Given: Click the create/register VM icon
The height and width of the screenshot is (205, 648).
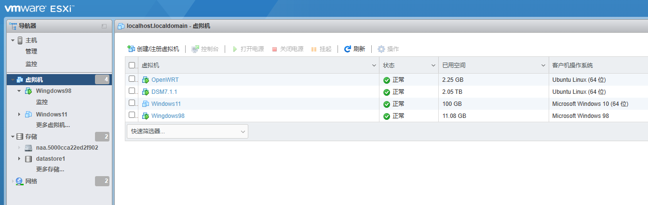Looking at the screenshot, I should (x=131, y=49).
